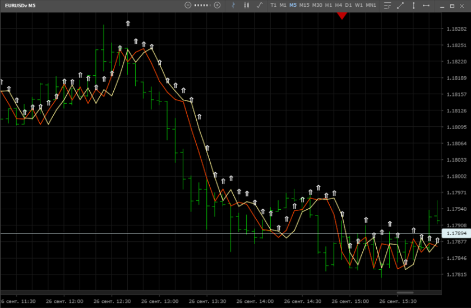Click time label 26 сент. 14:30
Viewport: 471px width, 308px height.
point(302,301)
